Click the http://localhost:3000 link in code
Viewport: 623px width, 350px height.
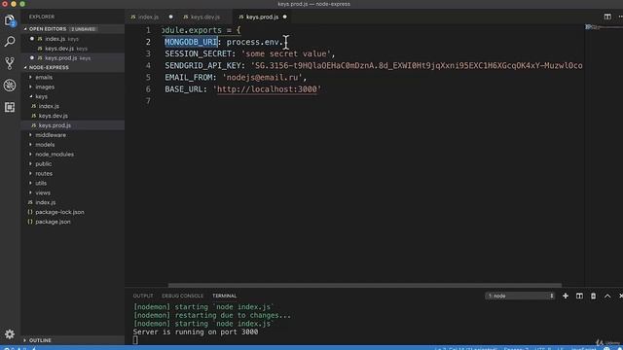(x=267, y=89)
